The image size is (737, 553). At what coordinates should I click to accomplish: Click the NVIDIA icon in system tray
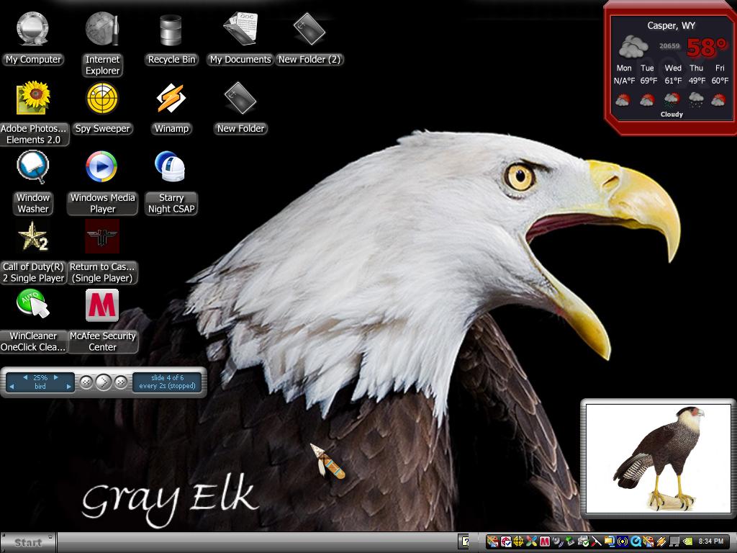pyautogui.click(x=687, y=541)
